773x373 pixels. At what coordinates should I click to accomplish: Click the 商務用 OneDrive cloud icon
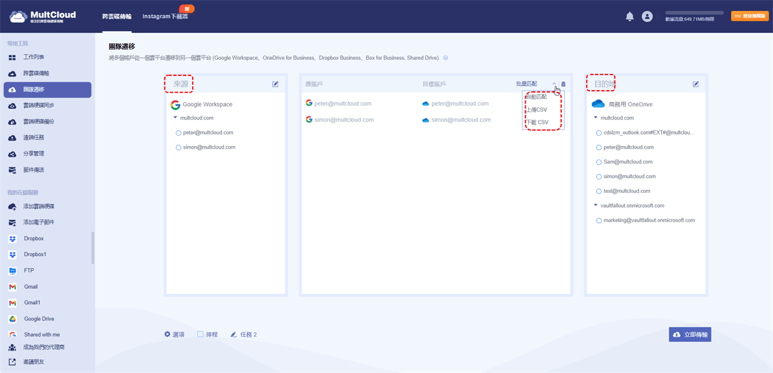coord(598,104)
